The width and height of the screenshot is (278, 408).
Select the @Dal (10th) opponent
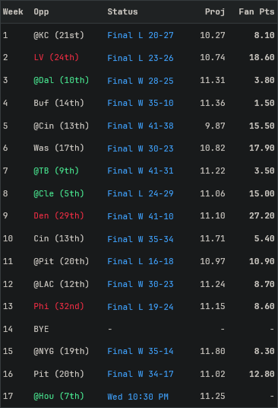pos(62,80)
